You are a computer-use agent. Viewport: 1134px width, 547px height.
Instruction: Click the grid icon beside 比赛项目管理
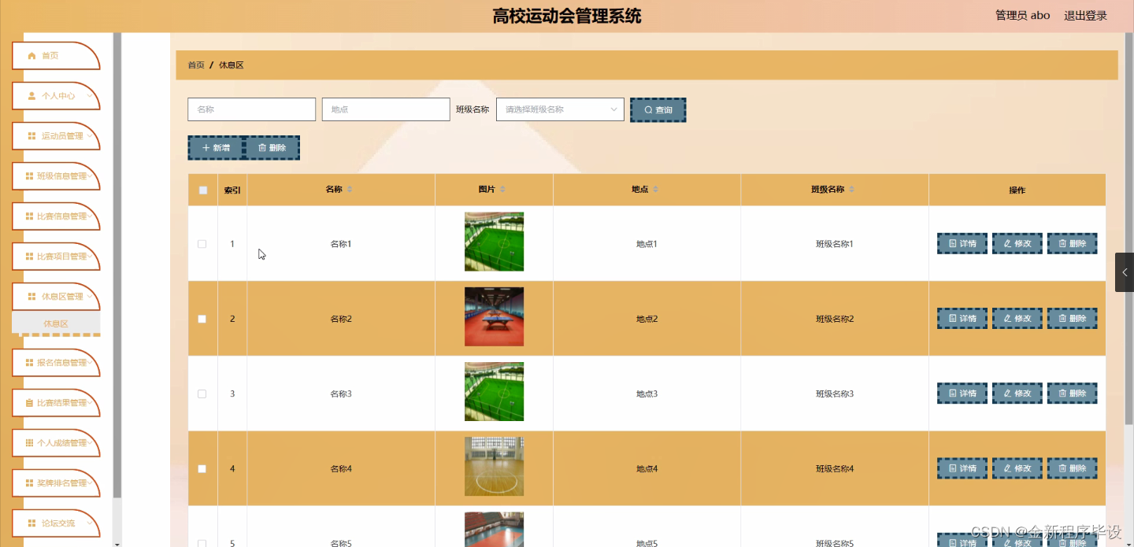[x=29, y=257]
